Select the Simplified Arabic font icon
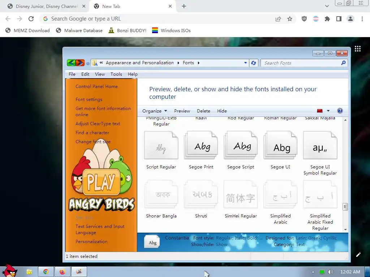Viewport: 370px width, 277px height. click(280, 194)
